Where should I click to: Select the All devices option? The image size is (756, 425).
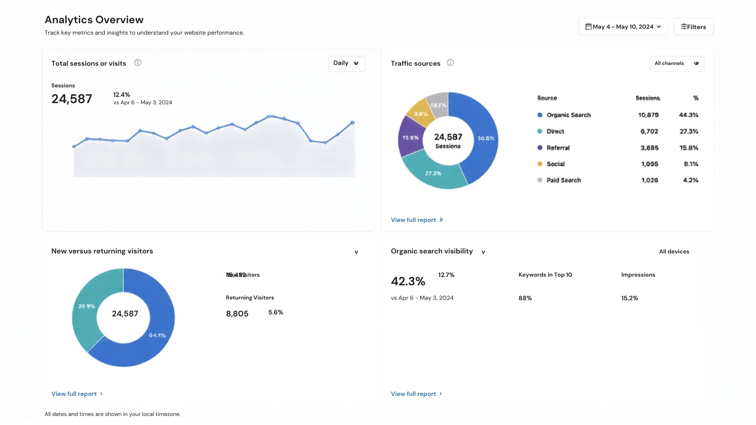pyautogui.click(x=674, y=252)
